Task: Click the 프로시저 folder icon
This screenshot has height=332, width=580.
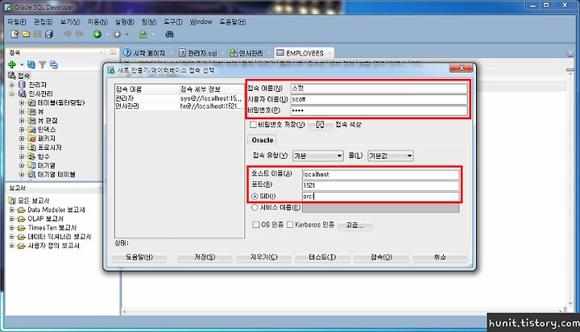Action: (31, 147)
